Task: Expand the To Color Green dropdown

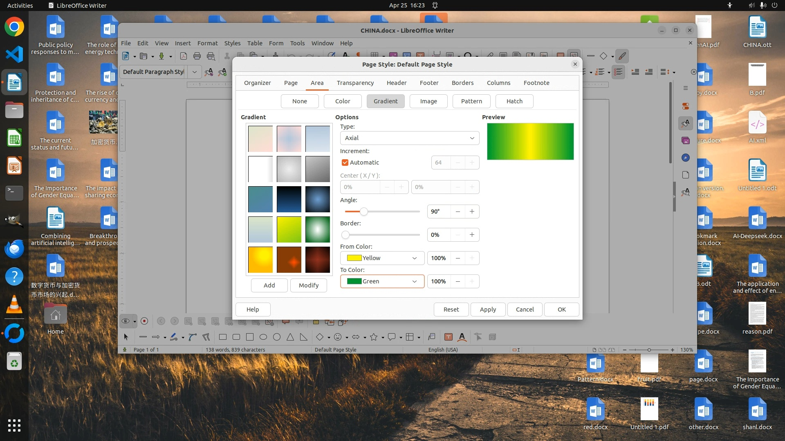Action: [x=382, y=281]
